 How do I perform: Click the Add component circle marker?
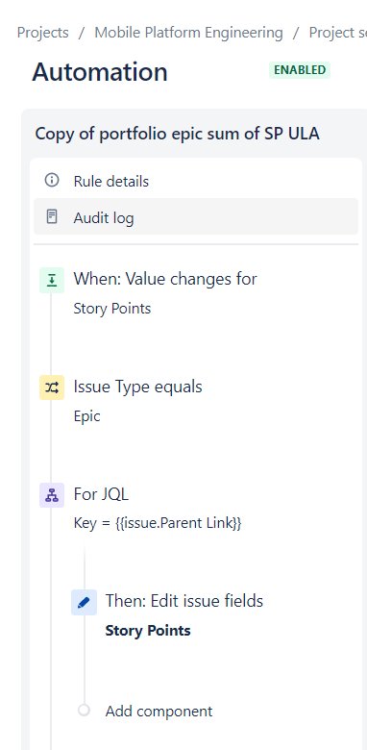pos(85,711)
